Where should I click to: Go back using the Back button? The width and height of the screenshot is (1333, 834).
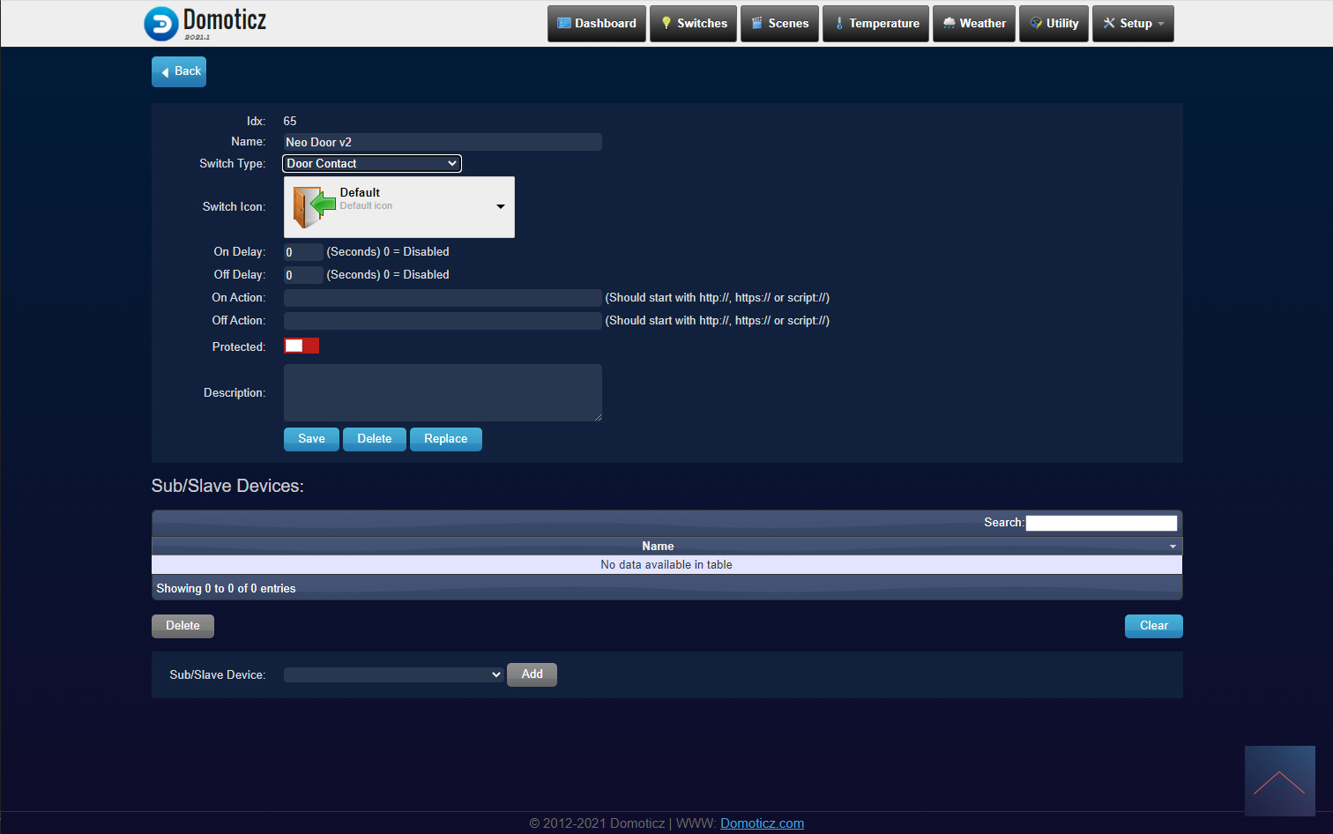click(179, 71)
